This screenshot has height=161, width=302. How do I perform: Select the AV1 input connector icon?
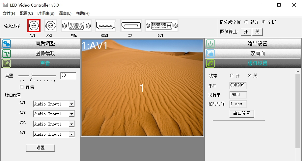[34, 26]
